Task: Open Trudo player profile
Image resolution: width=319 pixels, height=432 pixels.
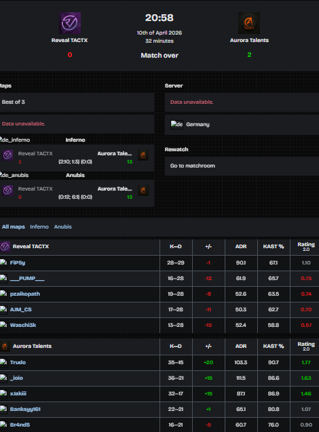Action: click(18, 362)
